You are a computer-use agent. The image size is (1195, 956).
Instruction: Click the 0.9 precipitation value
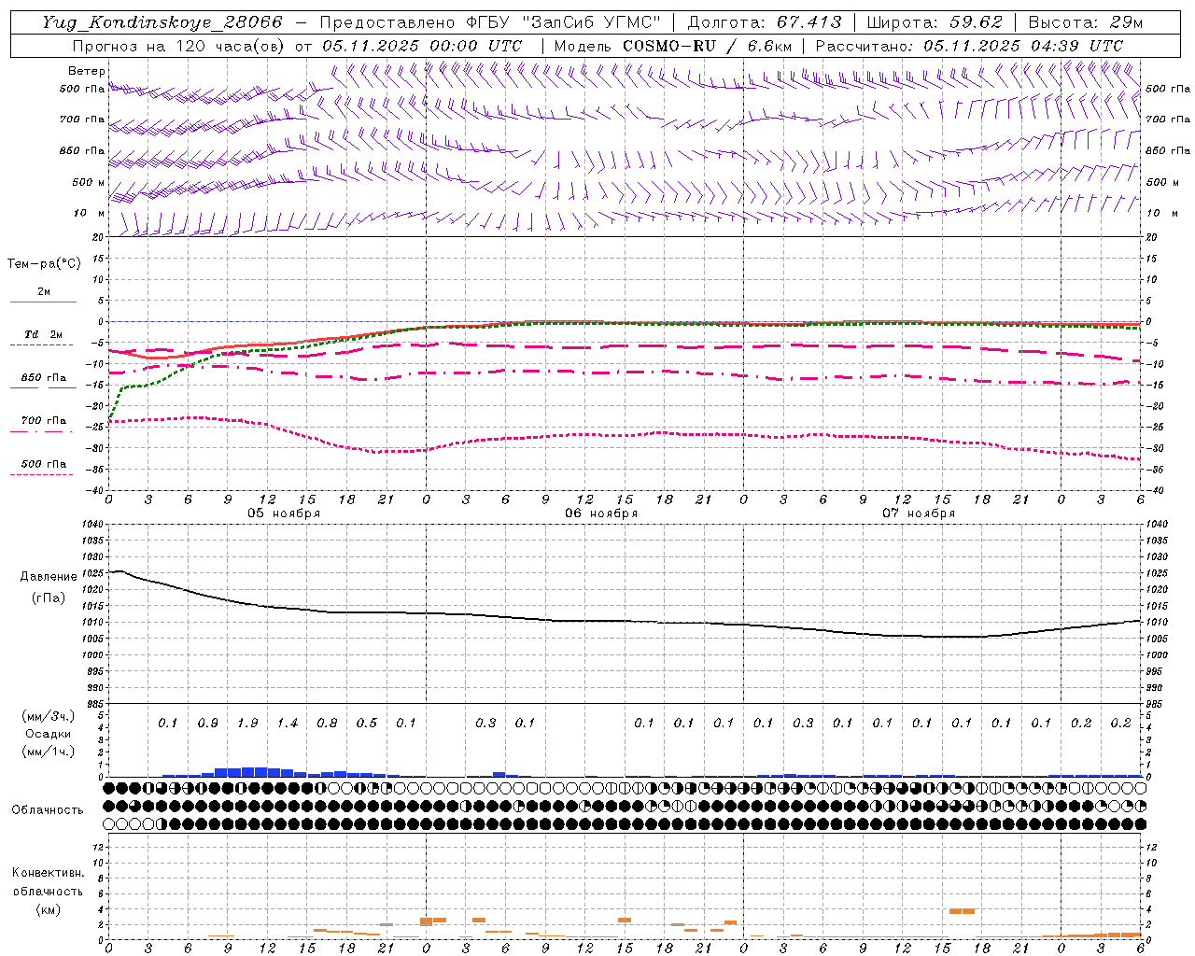click(207, 724)
